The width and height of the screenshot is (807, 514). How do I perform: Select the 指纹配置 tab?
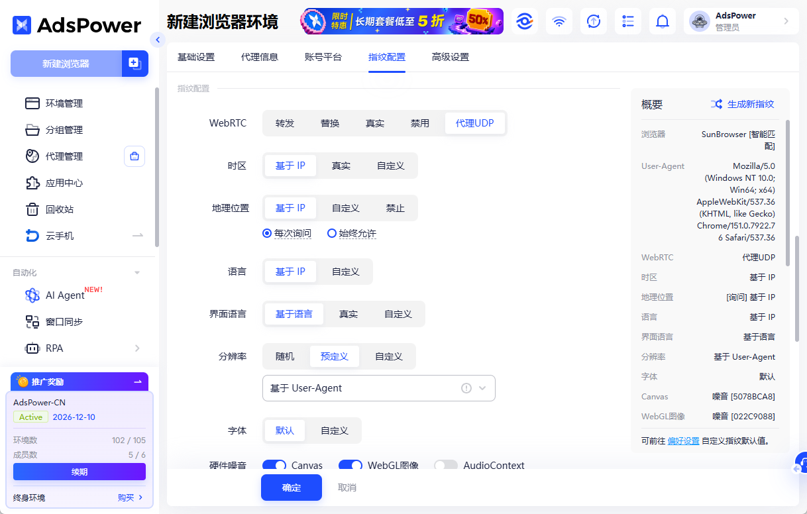387,57
